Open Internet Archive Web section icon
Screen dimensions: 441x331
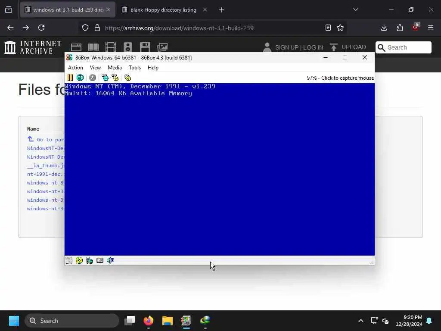tap(76, 47)
